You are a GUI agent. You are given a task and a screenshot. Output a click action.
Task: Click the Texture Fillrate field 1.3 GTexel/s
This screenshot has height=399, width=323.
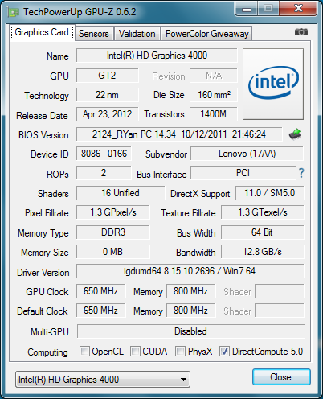click(x=263, y=212)
